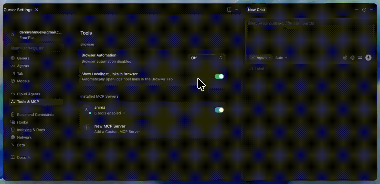Click the anima server name
The height and width of the screenshot is (184, 380).
click(100, 107)
